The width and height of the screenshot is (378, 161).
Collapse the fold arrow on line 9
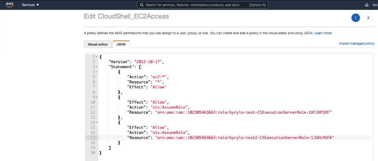[x=97, y=97]
